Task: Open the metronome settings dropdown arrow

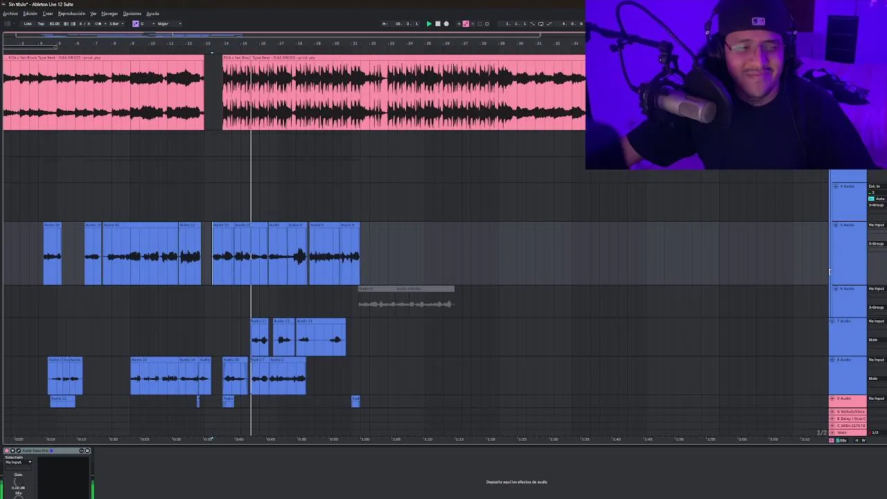Action: click(x=105, y=24)
